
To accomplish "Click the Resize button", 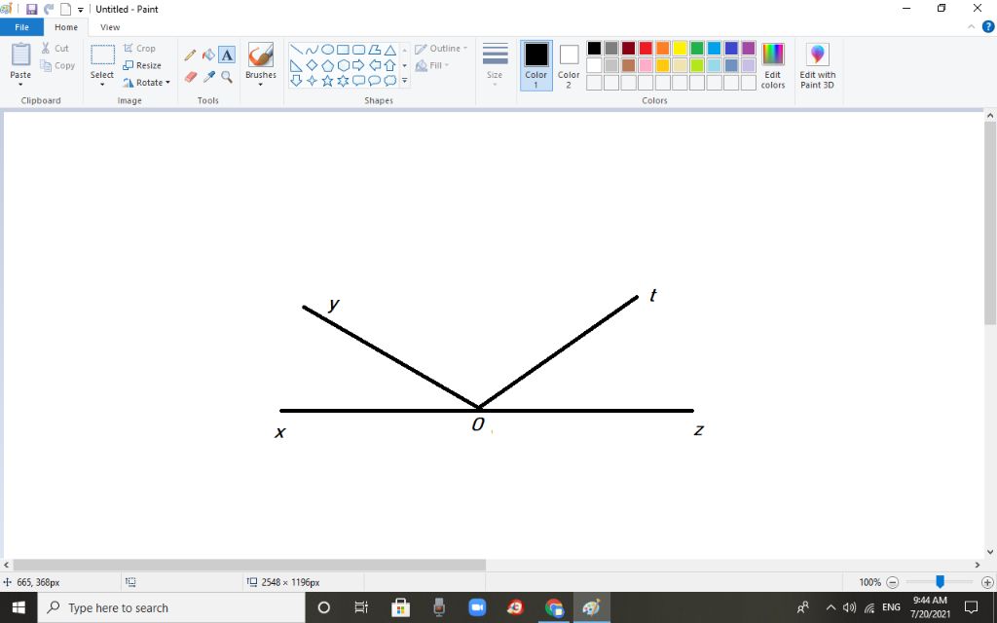I will tap(142, 65).
